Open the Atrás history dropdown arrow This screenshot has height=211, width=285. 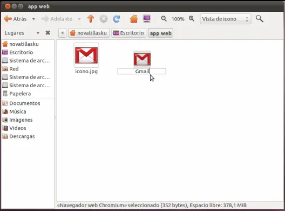(33, 19)
